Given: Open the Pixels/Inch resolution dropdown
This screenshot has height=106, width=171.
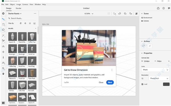Looking at the screenshot, I should point(159,78).
